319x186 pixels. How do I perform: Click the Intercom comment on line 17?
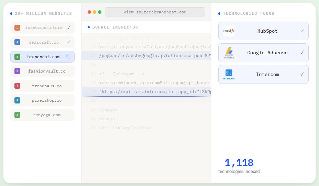pos(122,74)
